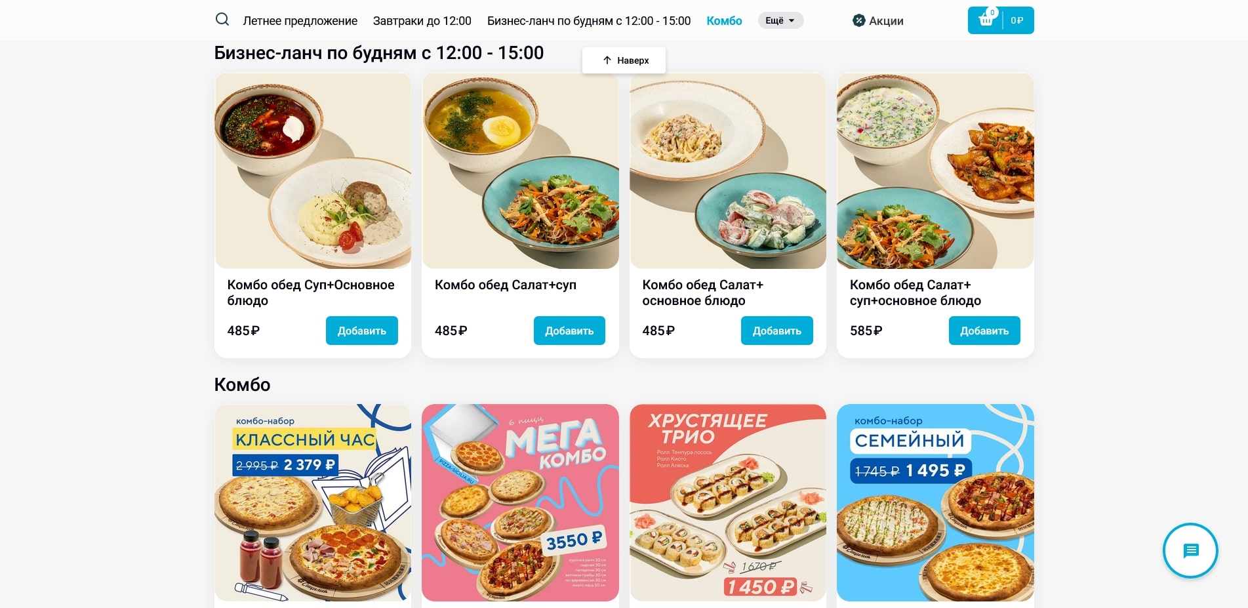Select Летнее предложение menu category

300,21
